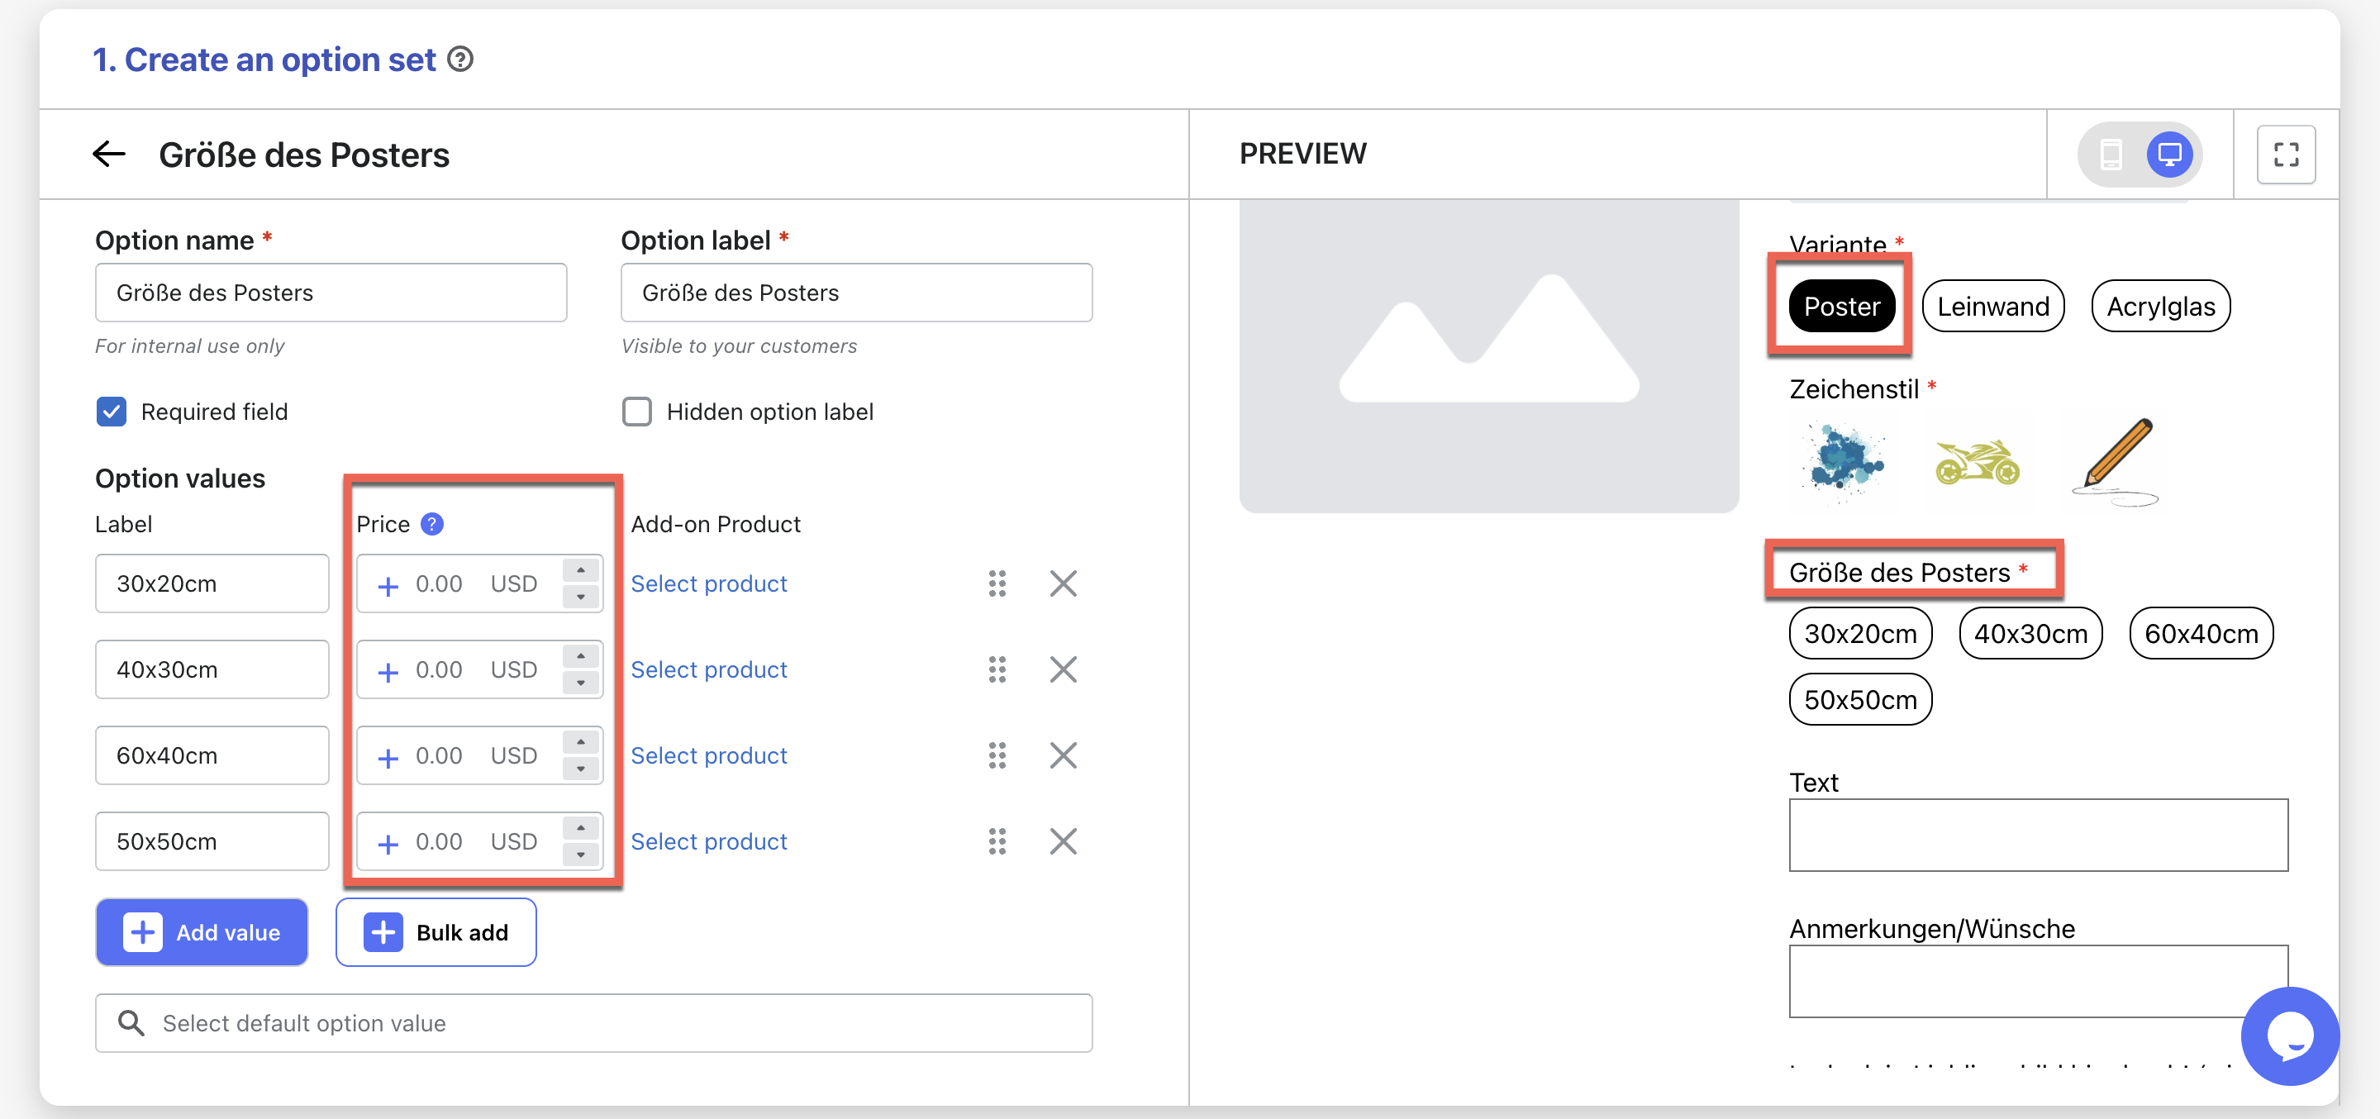Switch preview to mobile device view
Viewport: 2380px width, 1119px height.
click(x=2111, y=155)
